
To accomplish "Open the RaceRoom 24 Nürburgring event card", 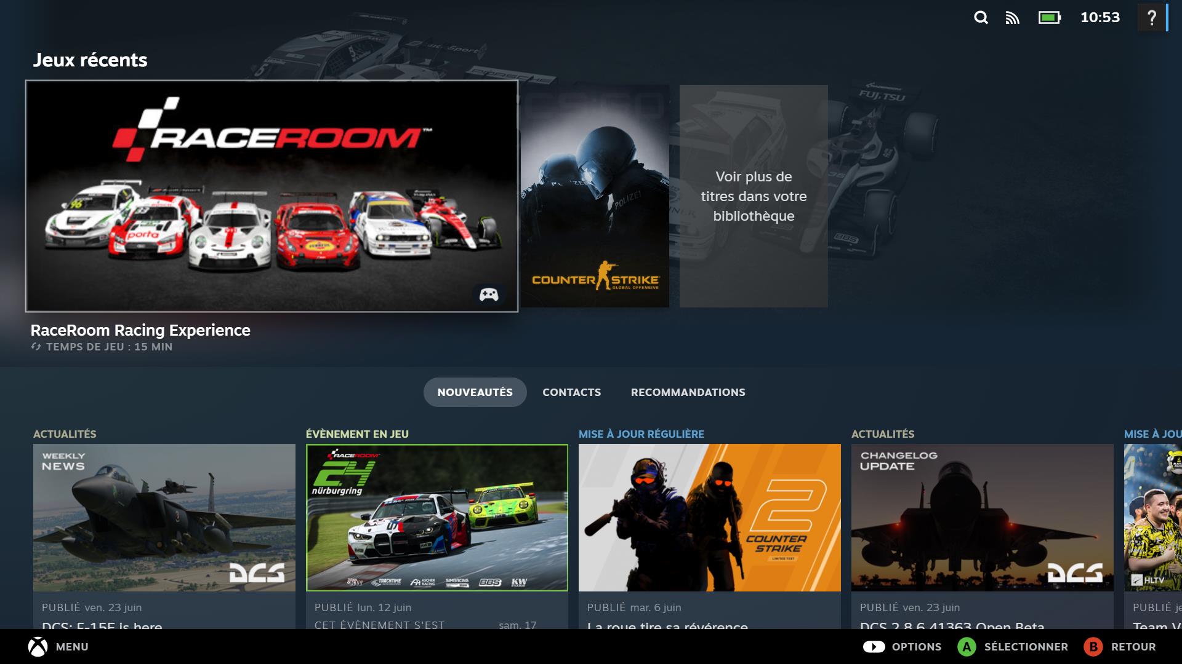I will click(x=437, y=518).
